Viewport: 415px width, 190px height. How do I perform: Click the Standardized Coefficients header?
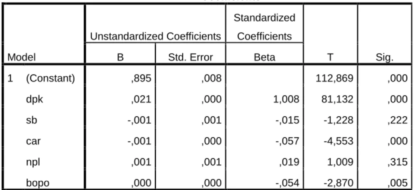264,27
